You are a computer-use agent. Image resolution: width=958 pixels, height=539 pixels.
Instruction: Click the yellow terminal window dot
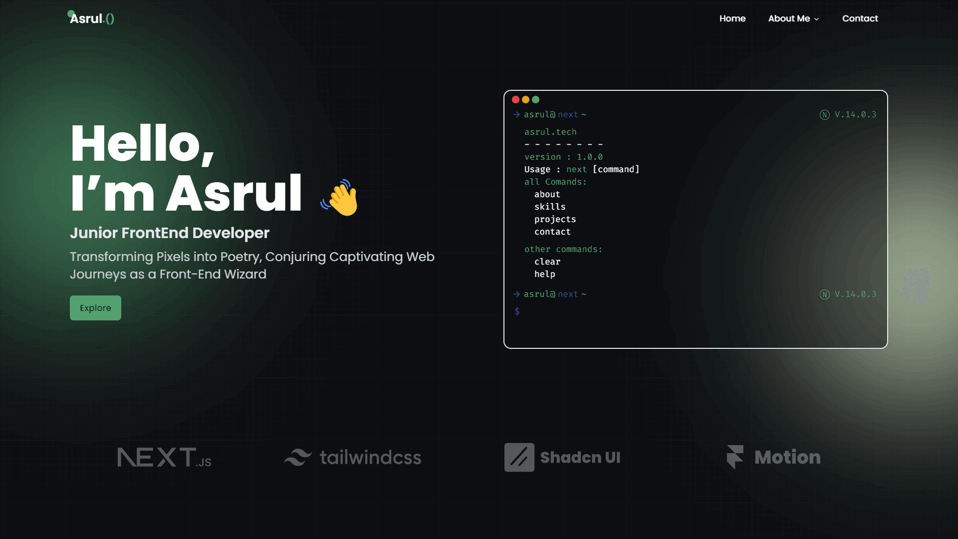(x=525, y=100)
